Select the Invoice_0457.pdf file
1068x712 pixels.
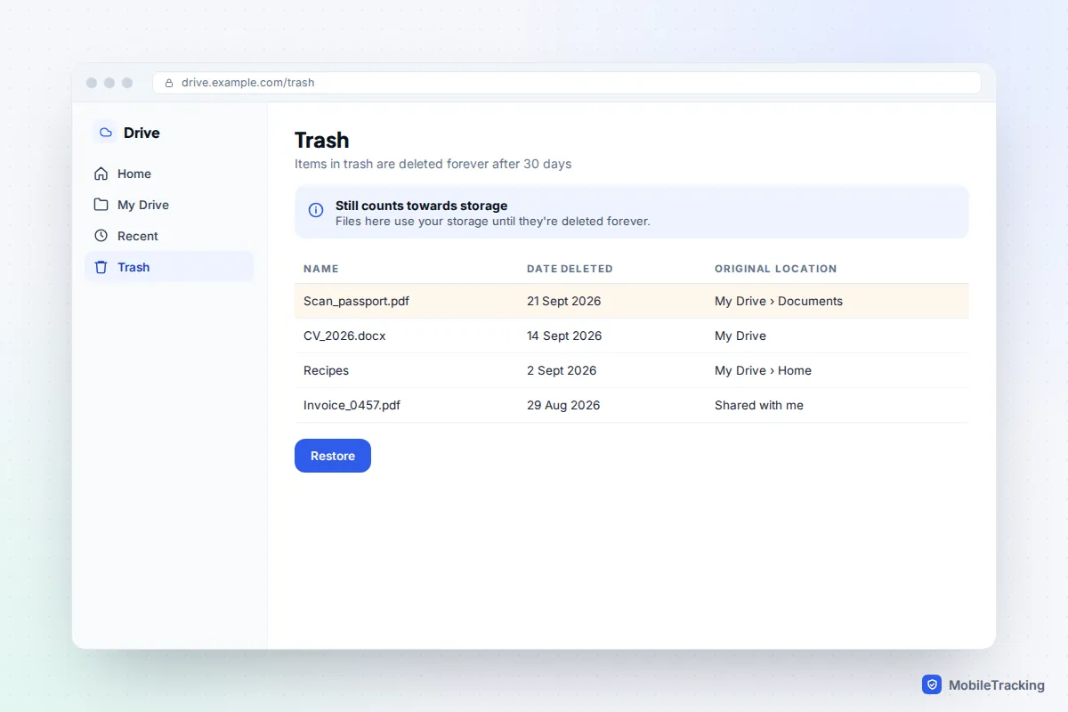[631, 405]
